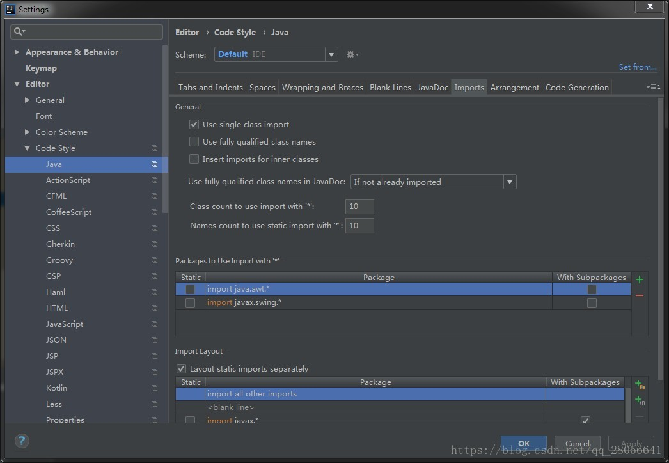Image resolution: width=669 pixels, height=463 pixels.
Task: Enable Insert imports for inner classes
Action: point(194,159)
